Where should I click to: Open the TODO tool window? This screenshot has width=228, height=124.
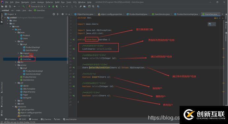22,119
